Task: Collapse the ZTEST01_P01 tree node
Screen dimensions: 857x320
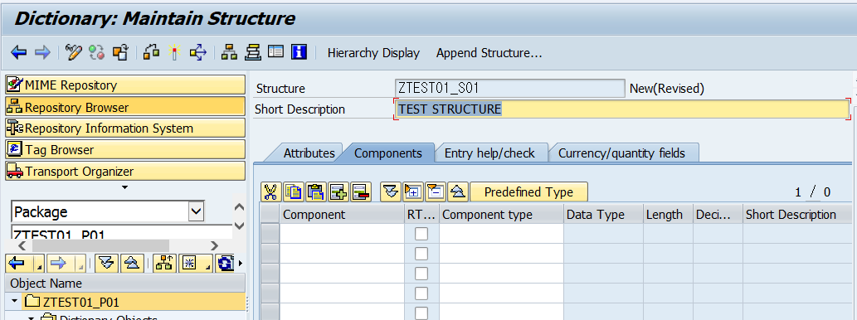Action: [x=15, y=301]
